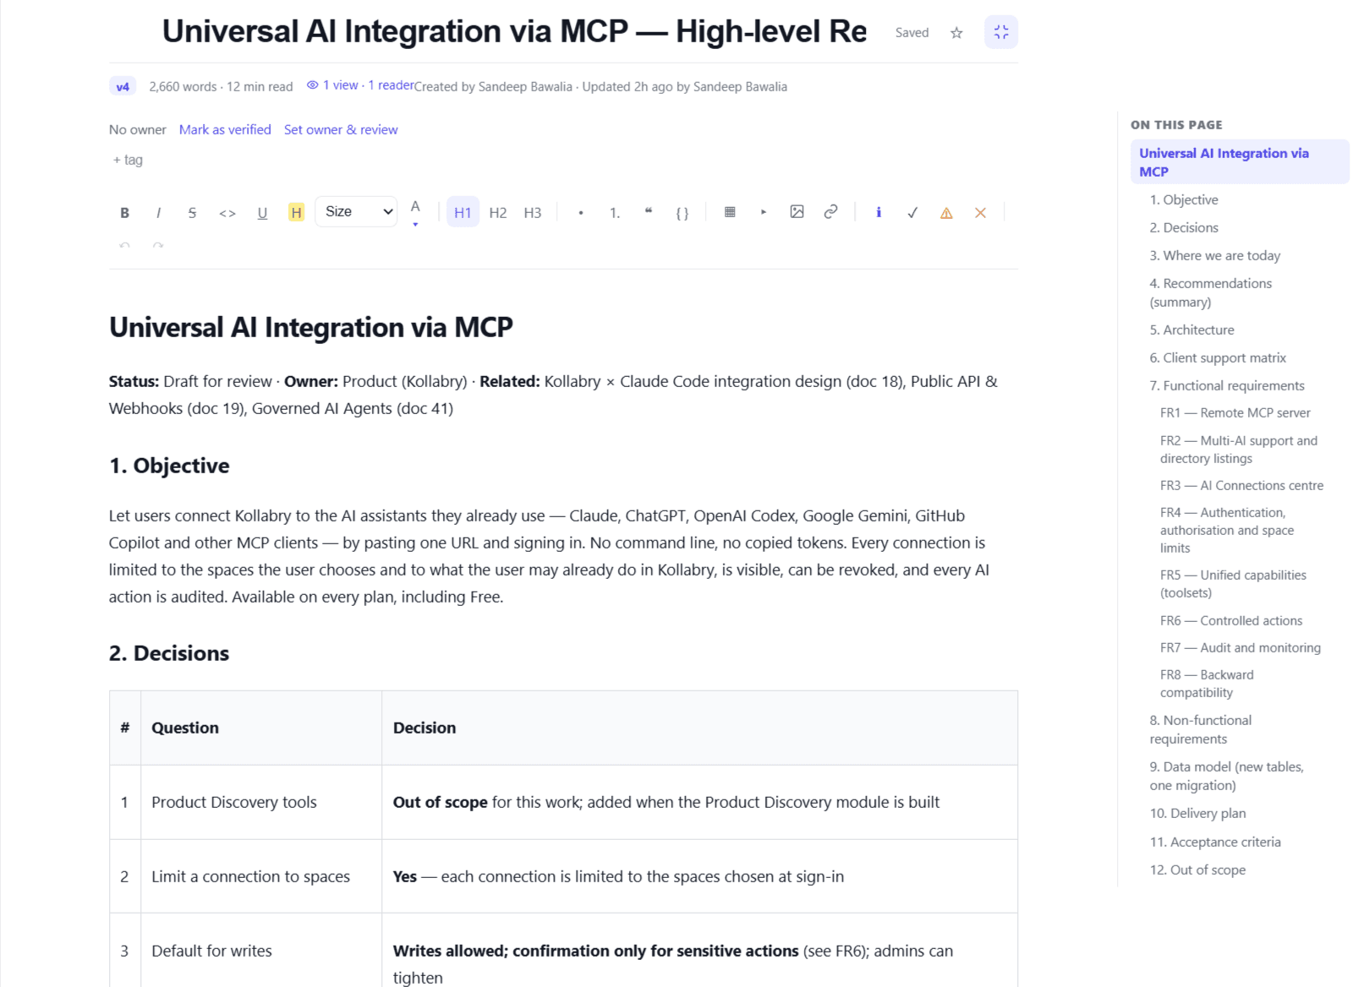This screenshot has width=1353, height=987.
Task: Jump to 5. Architecture section
Action: 1191,330
